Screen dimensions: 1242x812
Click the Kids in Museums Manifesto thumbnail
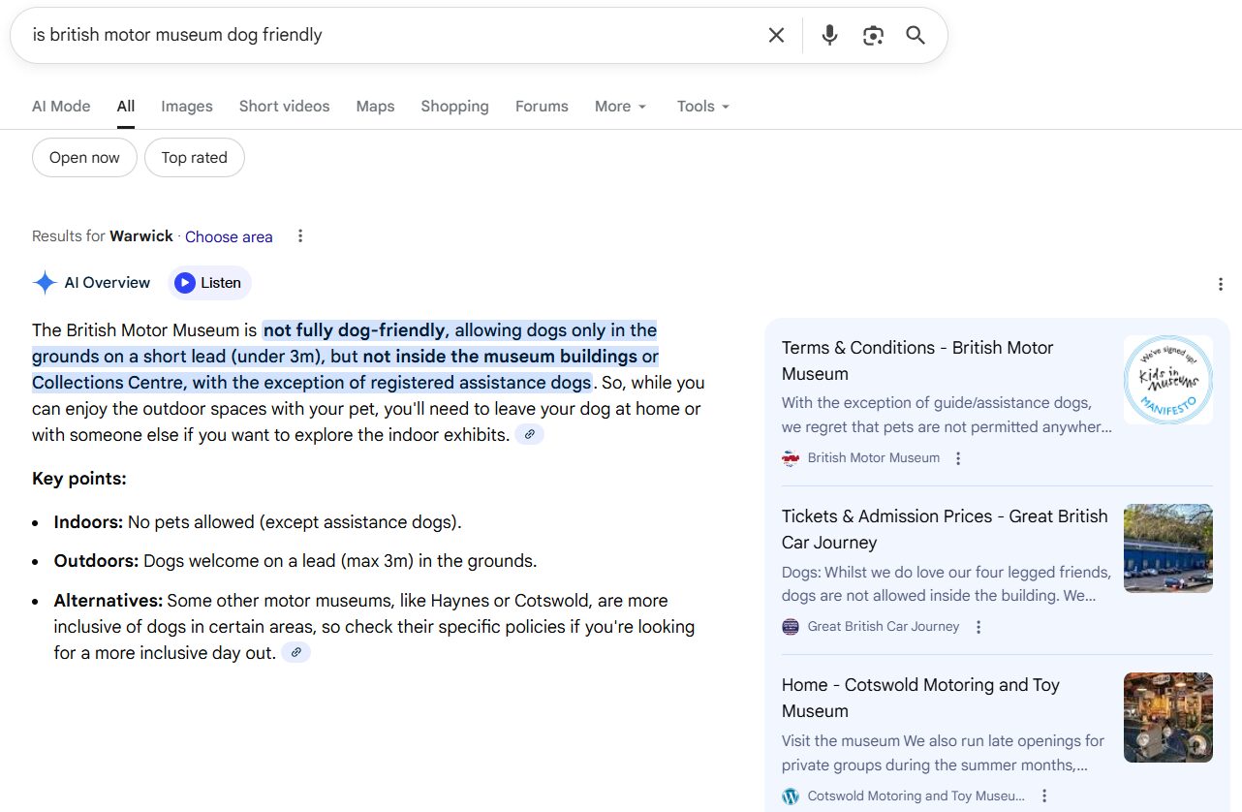(1168, 380)
